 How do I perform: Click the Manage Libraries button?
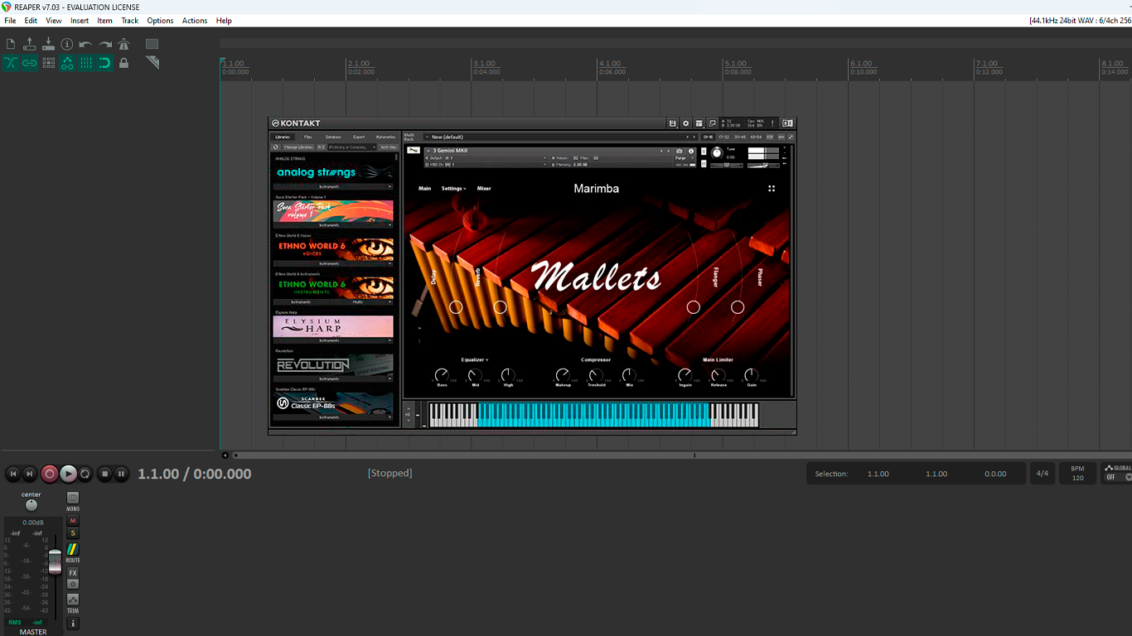pyautogui.click(x=298, y=147)
